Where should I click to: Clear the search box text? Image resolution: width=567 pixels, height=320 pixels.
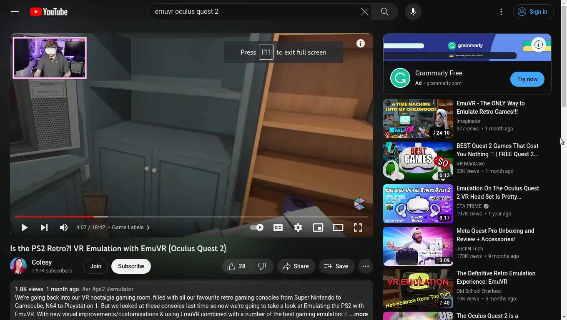365,12
